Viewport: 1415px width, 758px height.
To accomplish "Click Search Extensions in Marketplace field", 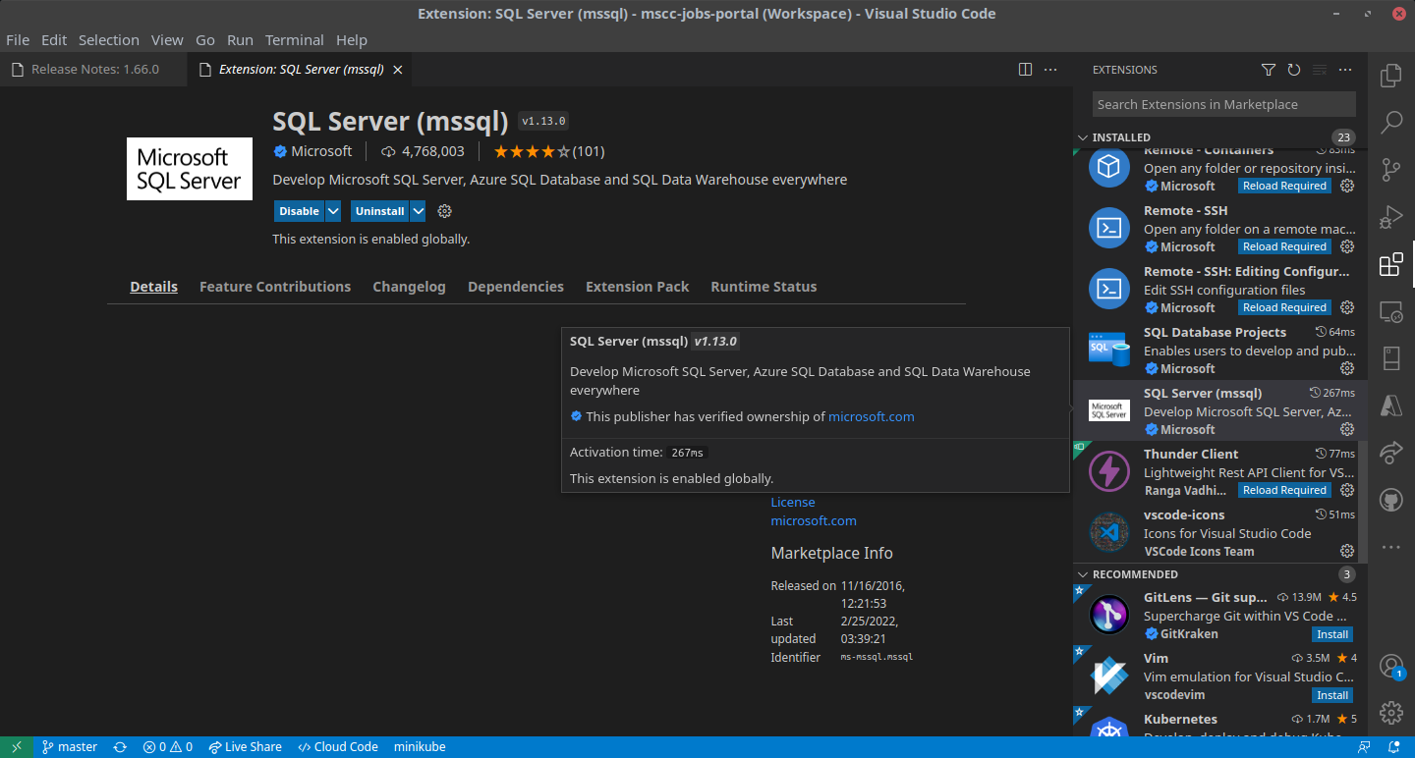I will coord(1223,104).
